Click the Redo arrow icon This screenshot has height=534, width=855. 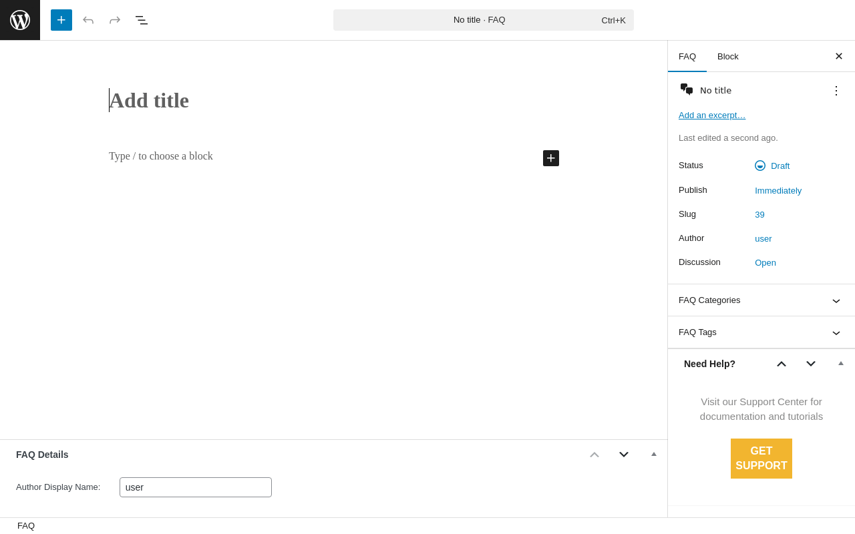point(115,20)
